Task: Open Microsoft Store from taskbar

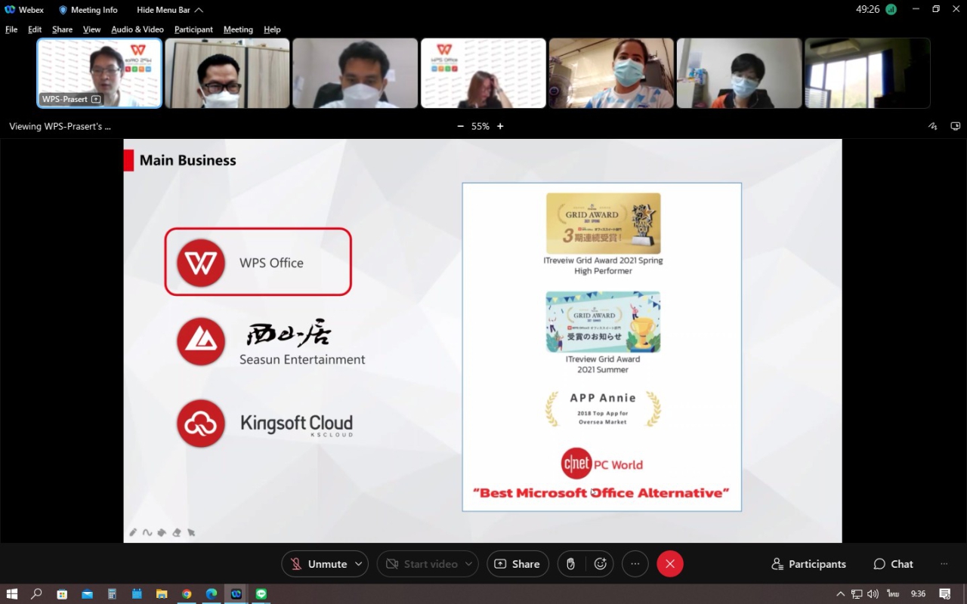Action: [62, 594]
